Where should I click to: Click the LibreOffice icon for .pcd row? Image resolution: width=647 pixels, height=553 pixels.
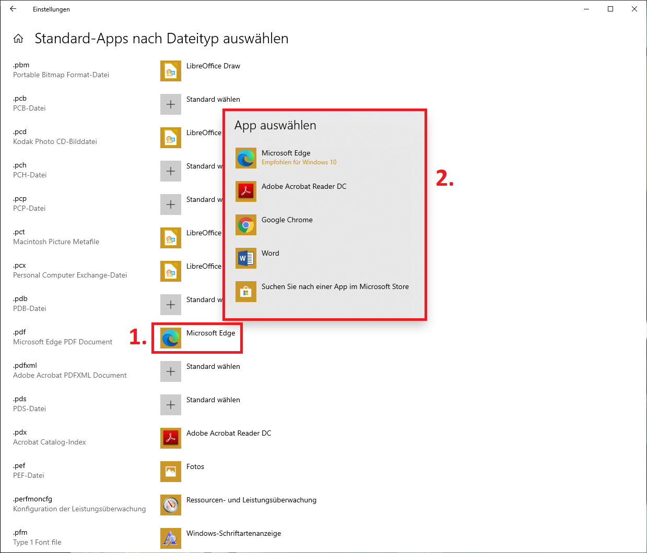(x=171, y=138)
